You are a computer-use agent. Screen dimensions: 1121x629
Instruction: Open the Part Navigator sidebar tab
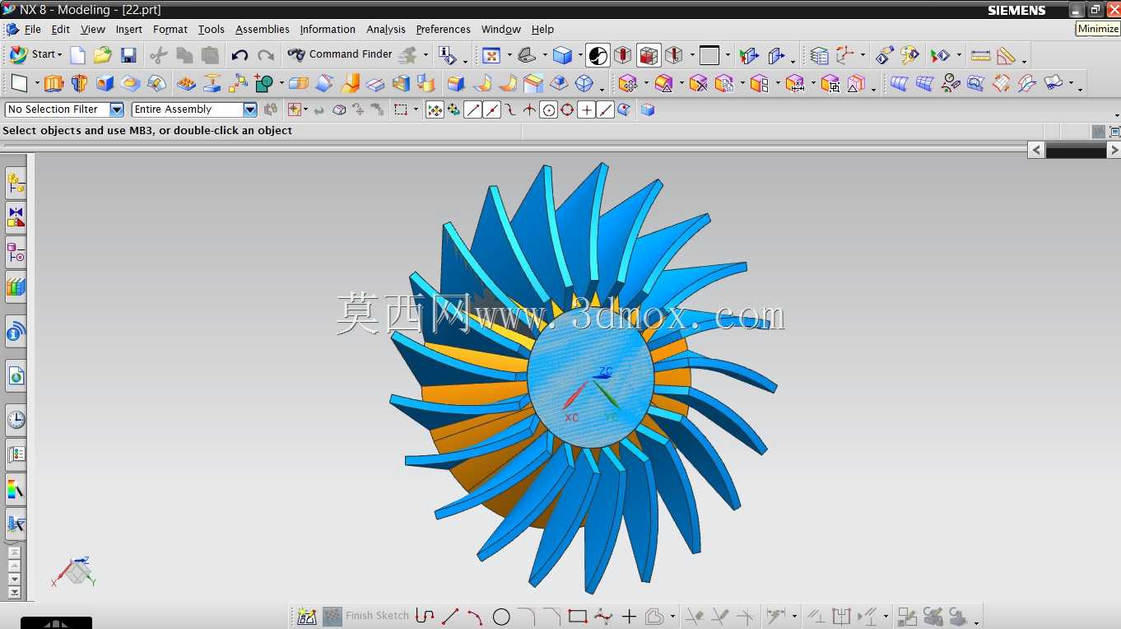pyautogui.click(x=16, y=252)
